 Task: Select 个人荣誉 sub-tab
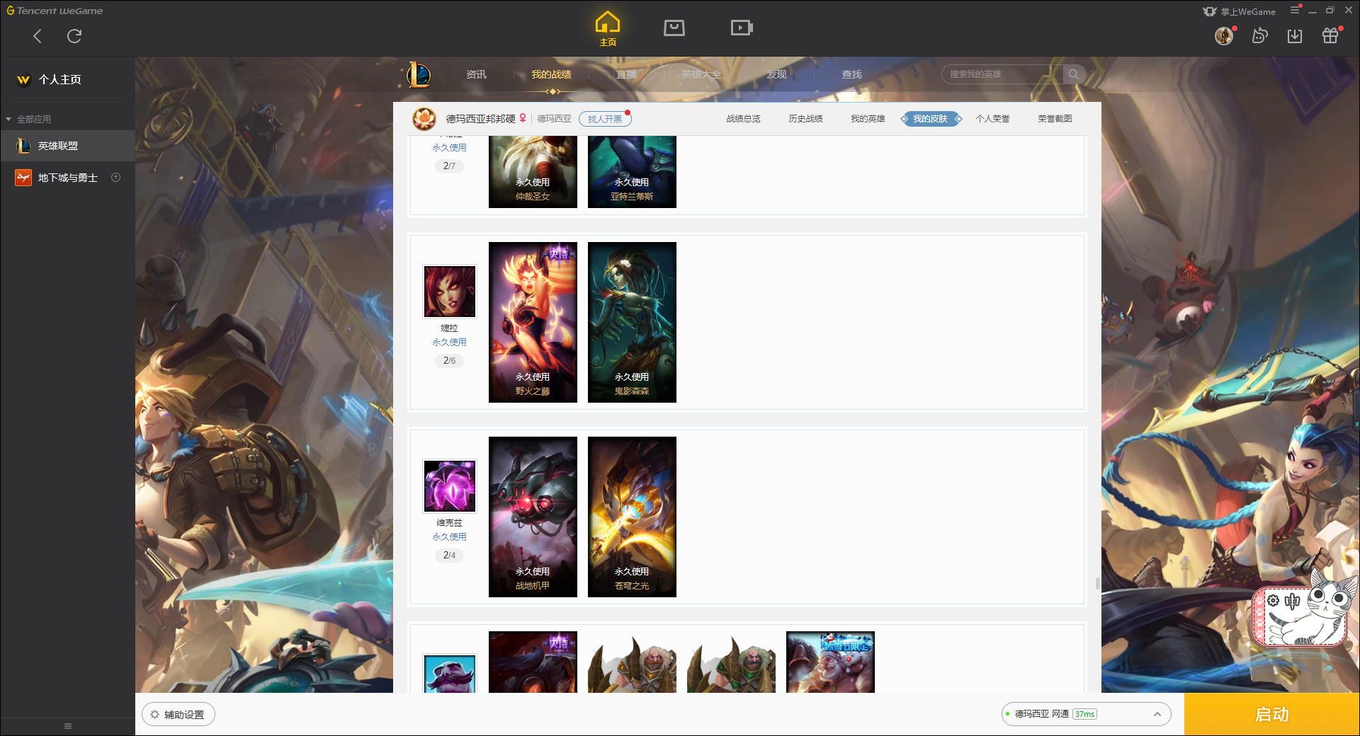pyautogui.click(x=992, y=119)
